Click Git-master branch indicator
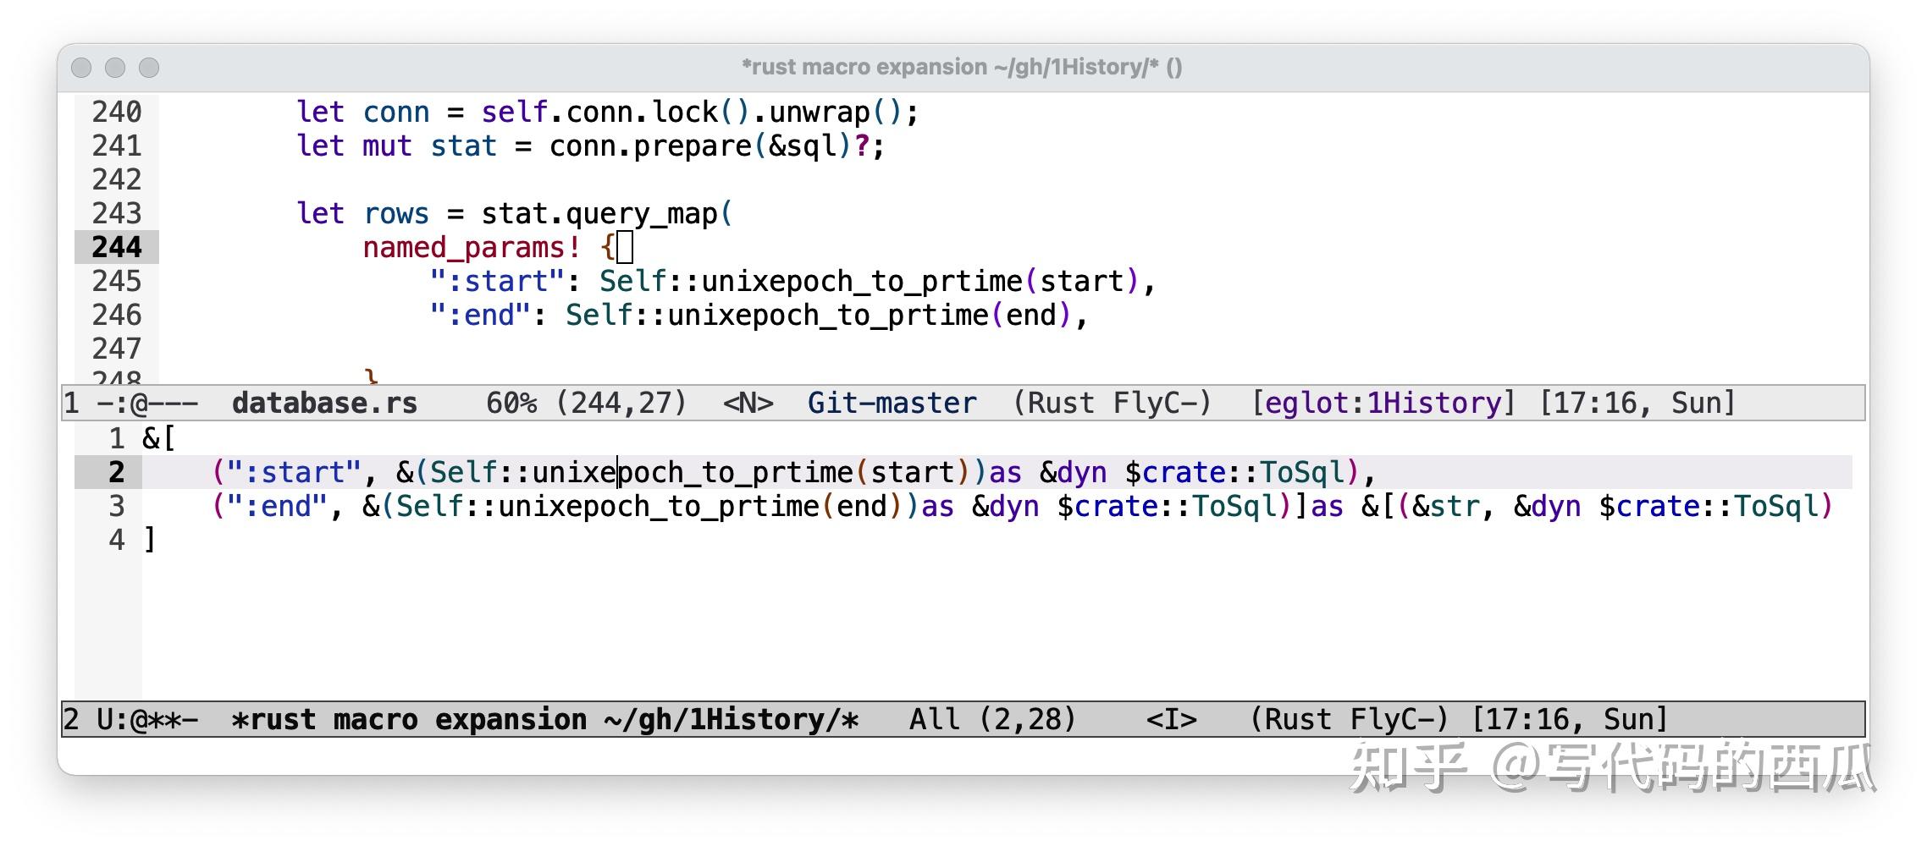Image resolution: width=1927 pixels, height=846 pixels. pyautogui.click(x=892, y=404)
